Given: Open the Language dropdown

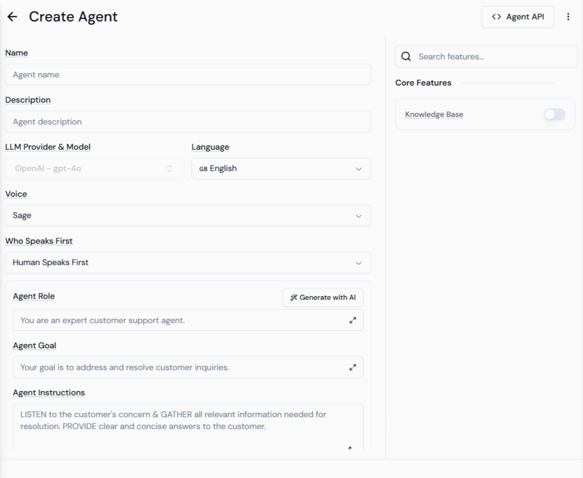Looking at the screenshot, I should [x=281, y=168].
